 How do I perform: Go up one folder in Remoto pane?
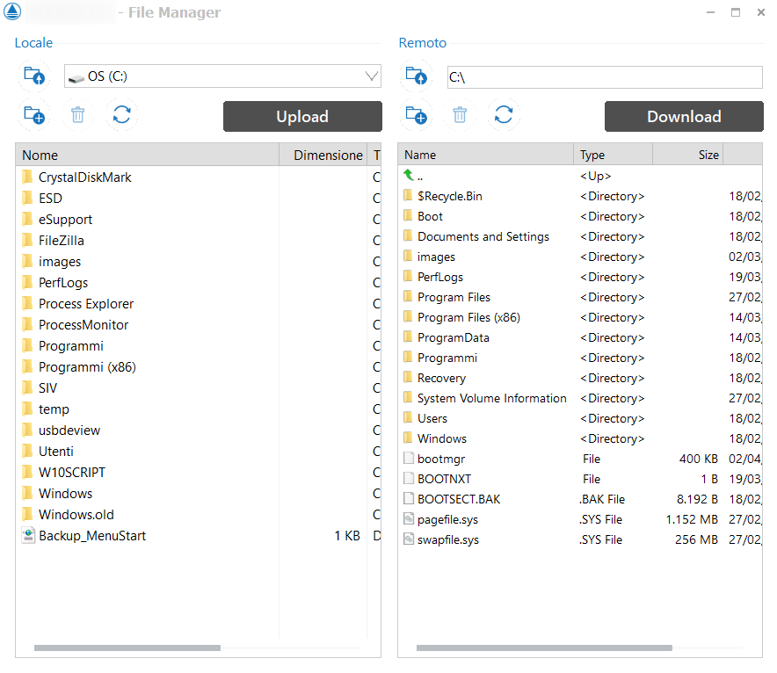tap(416, 76)
